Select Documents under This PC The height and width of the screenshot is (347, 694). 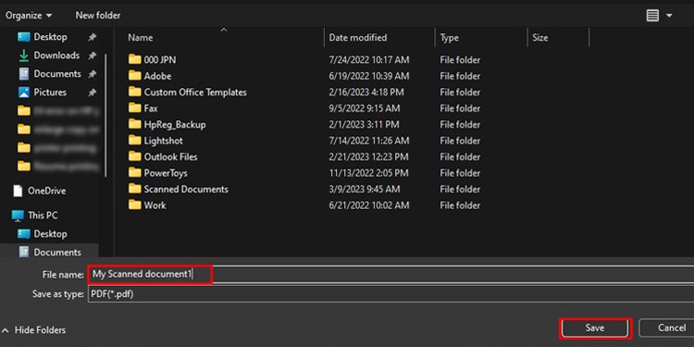57,253
